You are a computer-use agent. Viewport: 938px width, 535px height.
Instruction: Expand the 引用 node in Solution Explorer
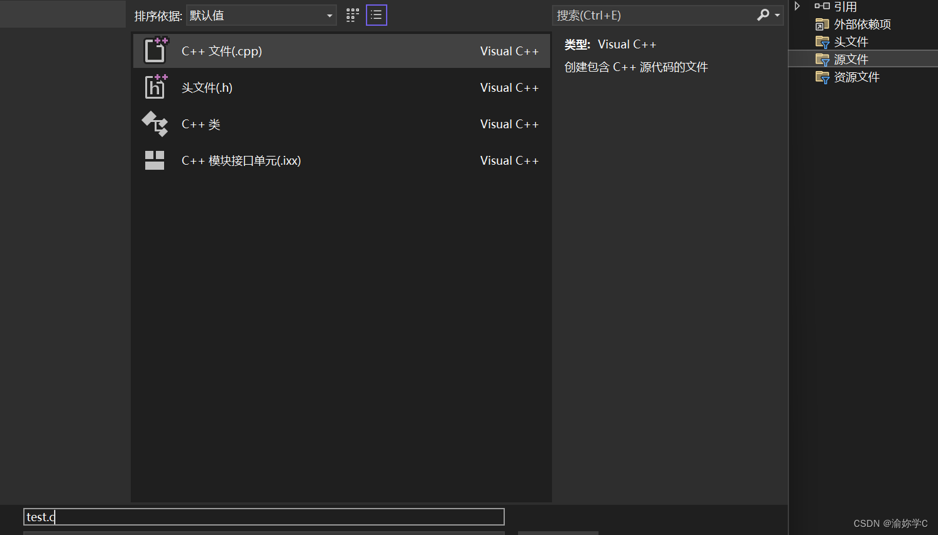point(797,6)
